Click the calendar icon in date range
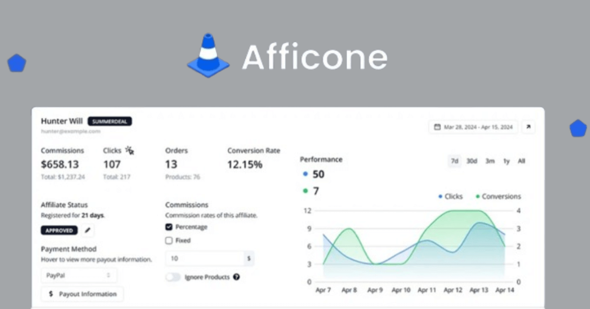Viewport: 590px width, 309px height. click(x=437, y=127)
